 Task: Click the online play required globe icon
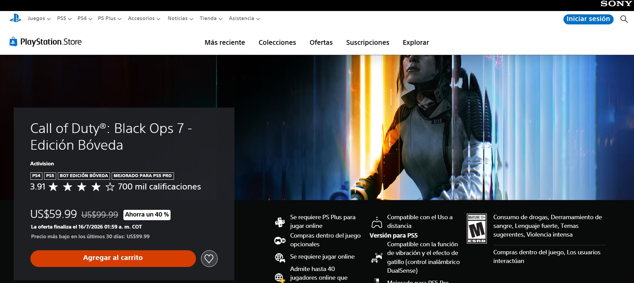tap(280, 258)
